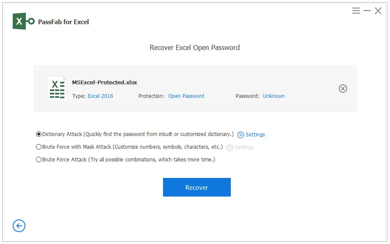Open the hamburger menu icon
This screenshot has height=244, width=390.
pos(356,11)
